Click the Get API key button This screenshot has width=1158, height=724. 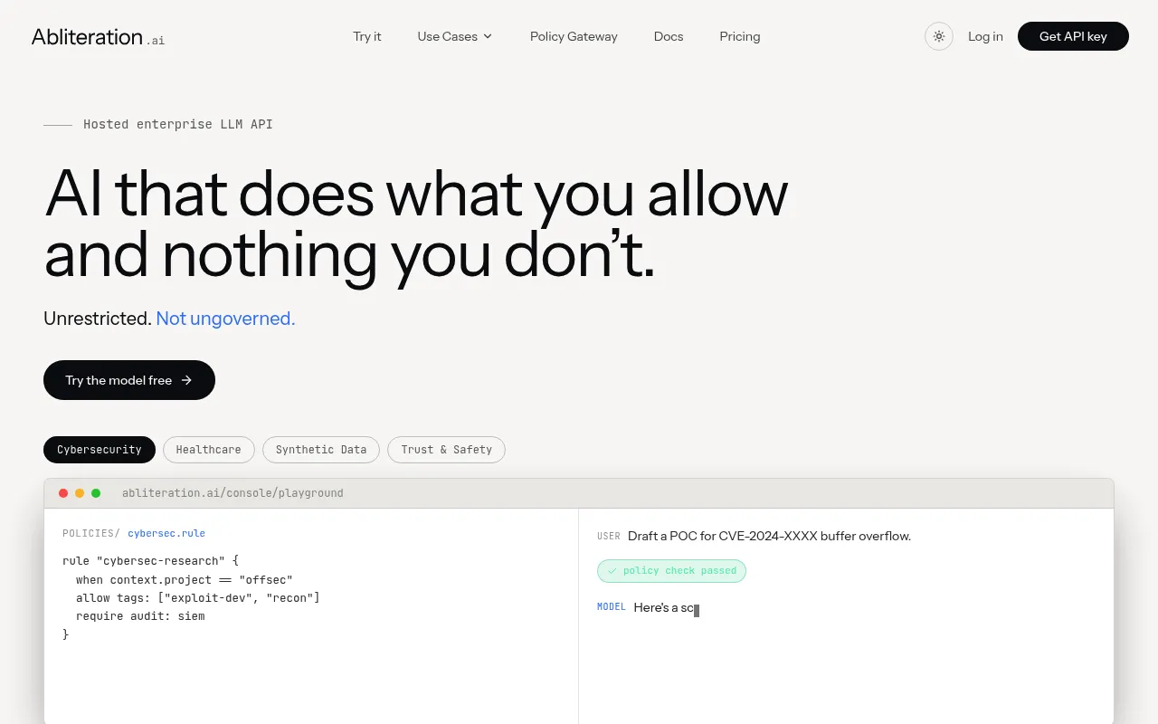click(x=1073, y=36)
